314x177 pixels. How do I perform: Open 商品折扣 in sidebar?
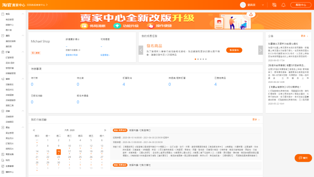10,90
